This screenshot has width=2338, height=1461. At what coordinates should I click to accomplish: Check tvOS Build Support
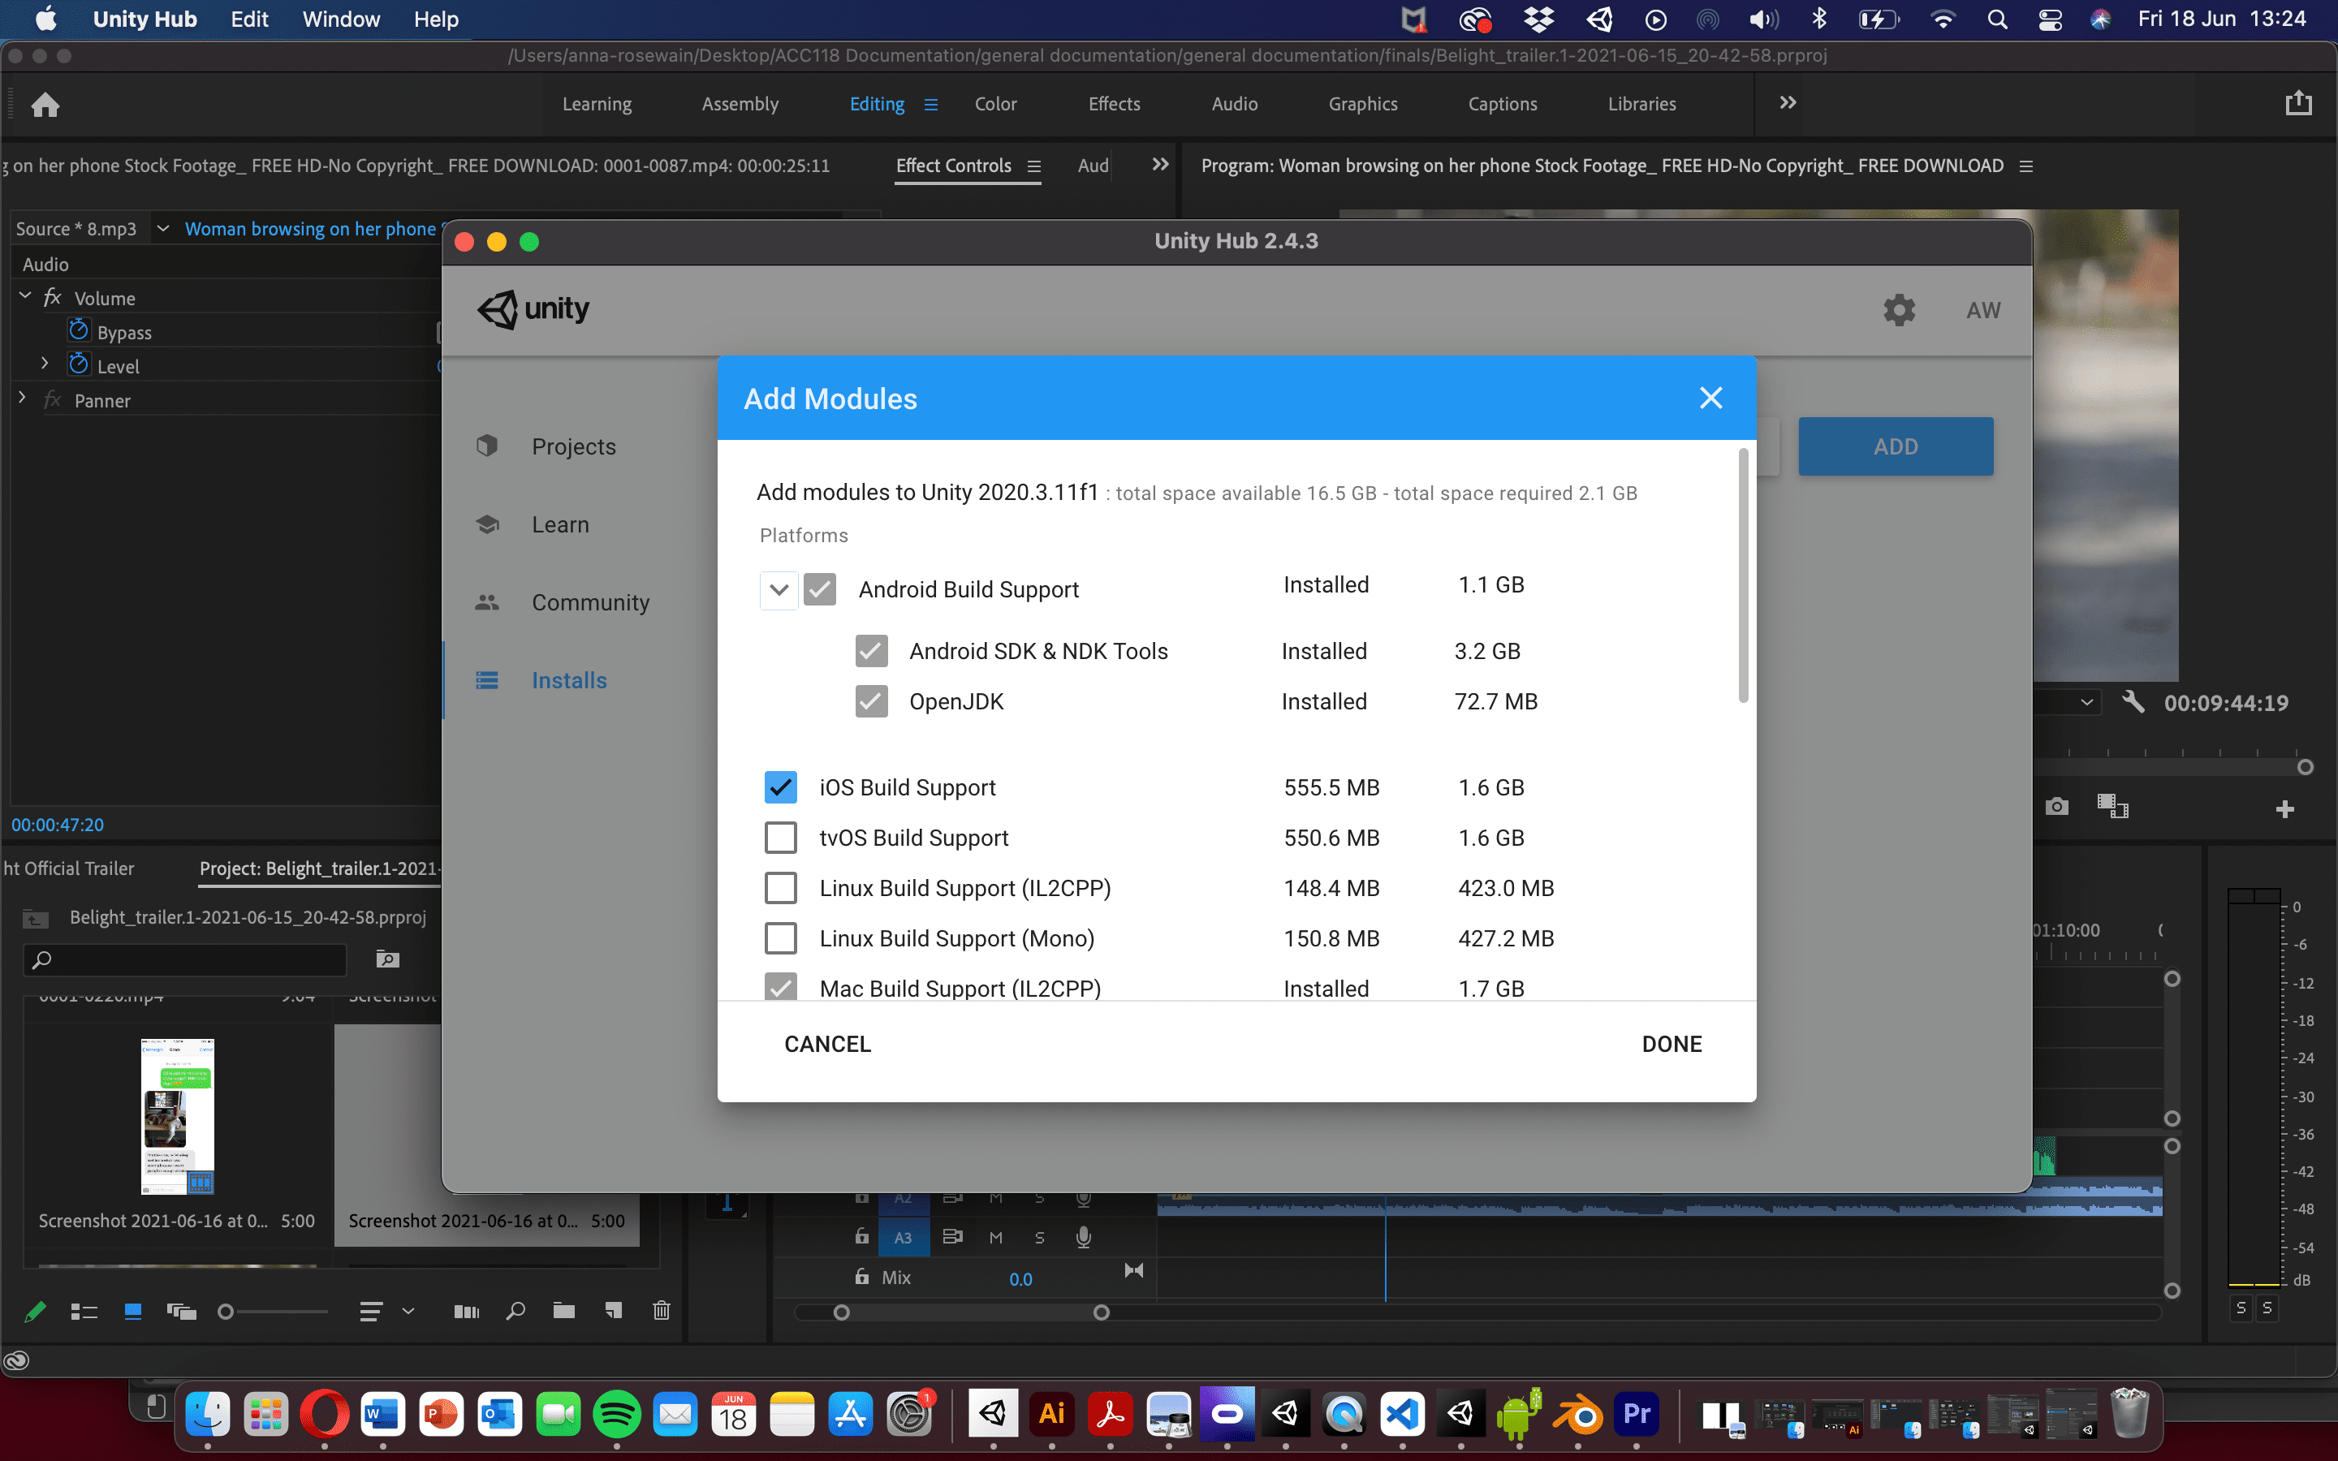tap(781, 838)
